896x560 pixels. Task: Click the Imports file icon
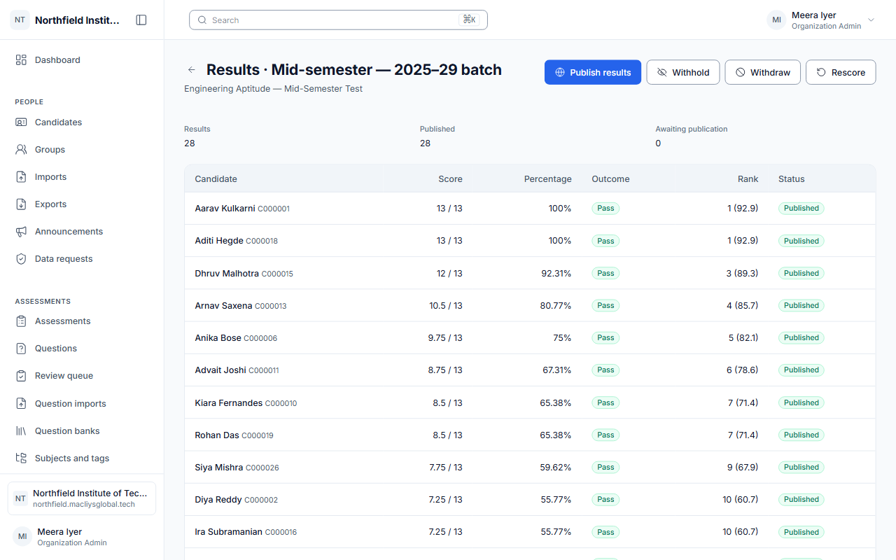21,177
